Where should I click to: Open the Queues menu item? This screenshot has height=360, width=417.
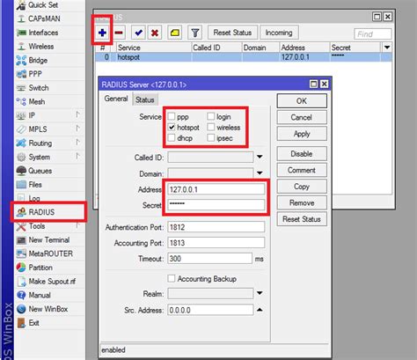coord(40,171)
